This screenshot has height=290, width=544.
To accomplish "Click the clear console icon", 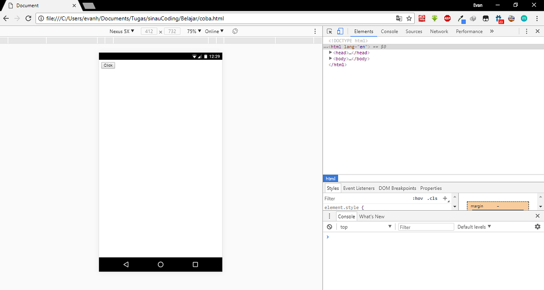I will point(329,227).
